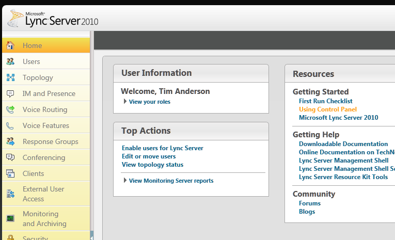The width and height of the screenshot is (395, 240).
Task: Open Lync Server Management Shell link
Action: click(343, 161)
